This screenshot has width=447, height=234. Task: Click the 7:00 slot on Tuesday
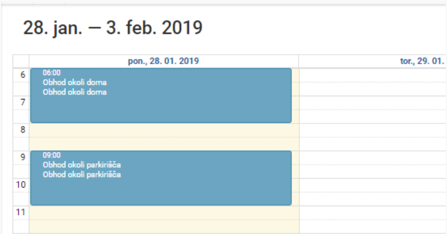click(x=373, y=103)
